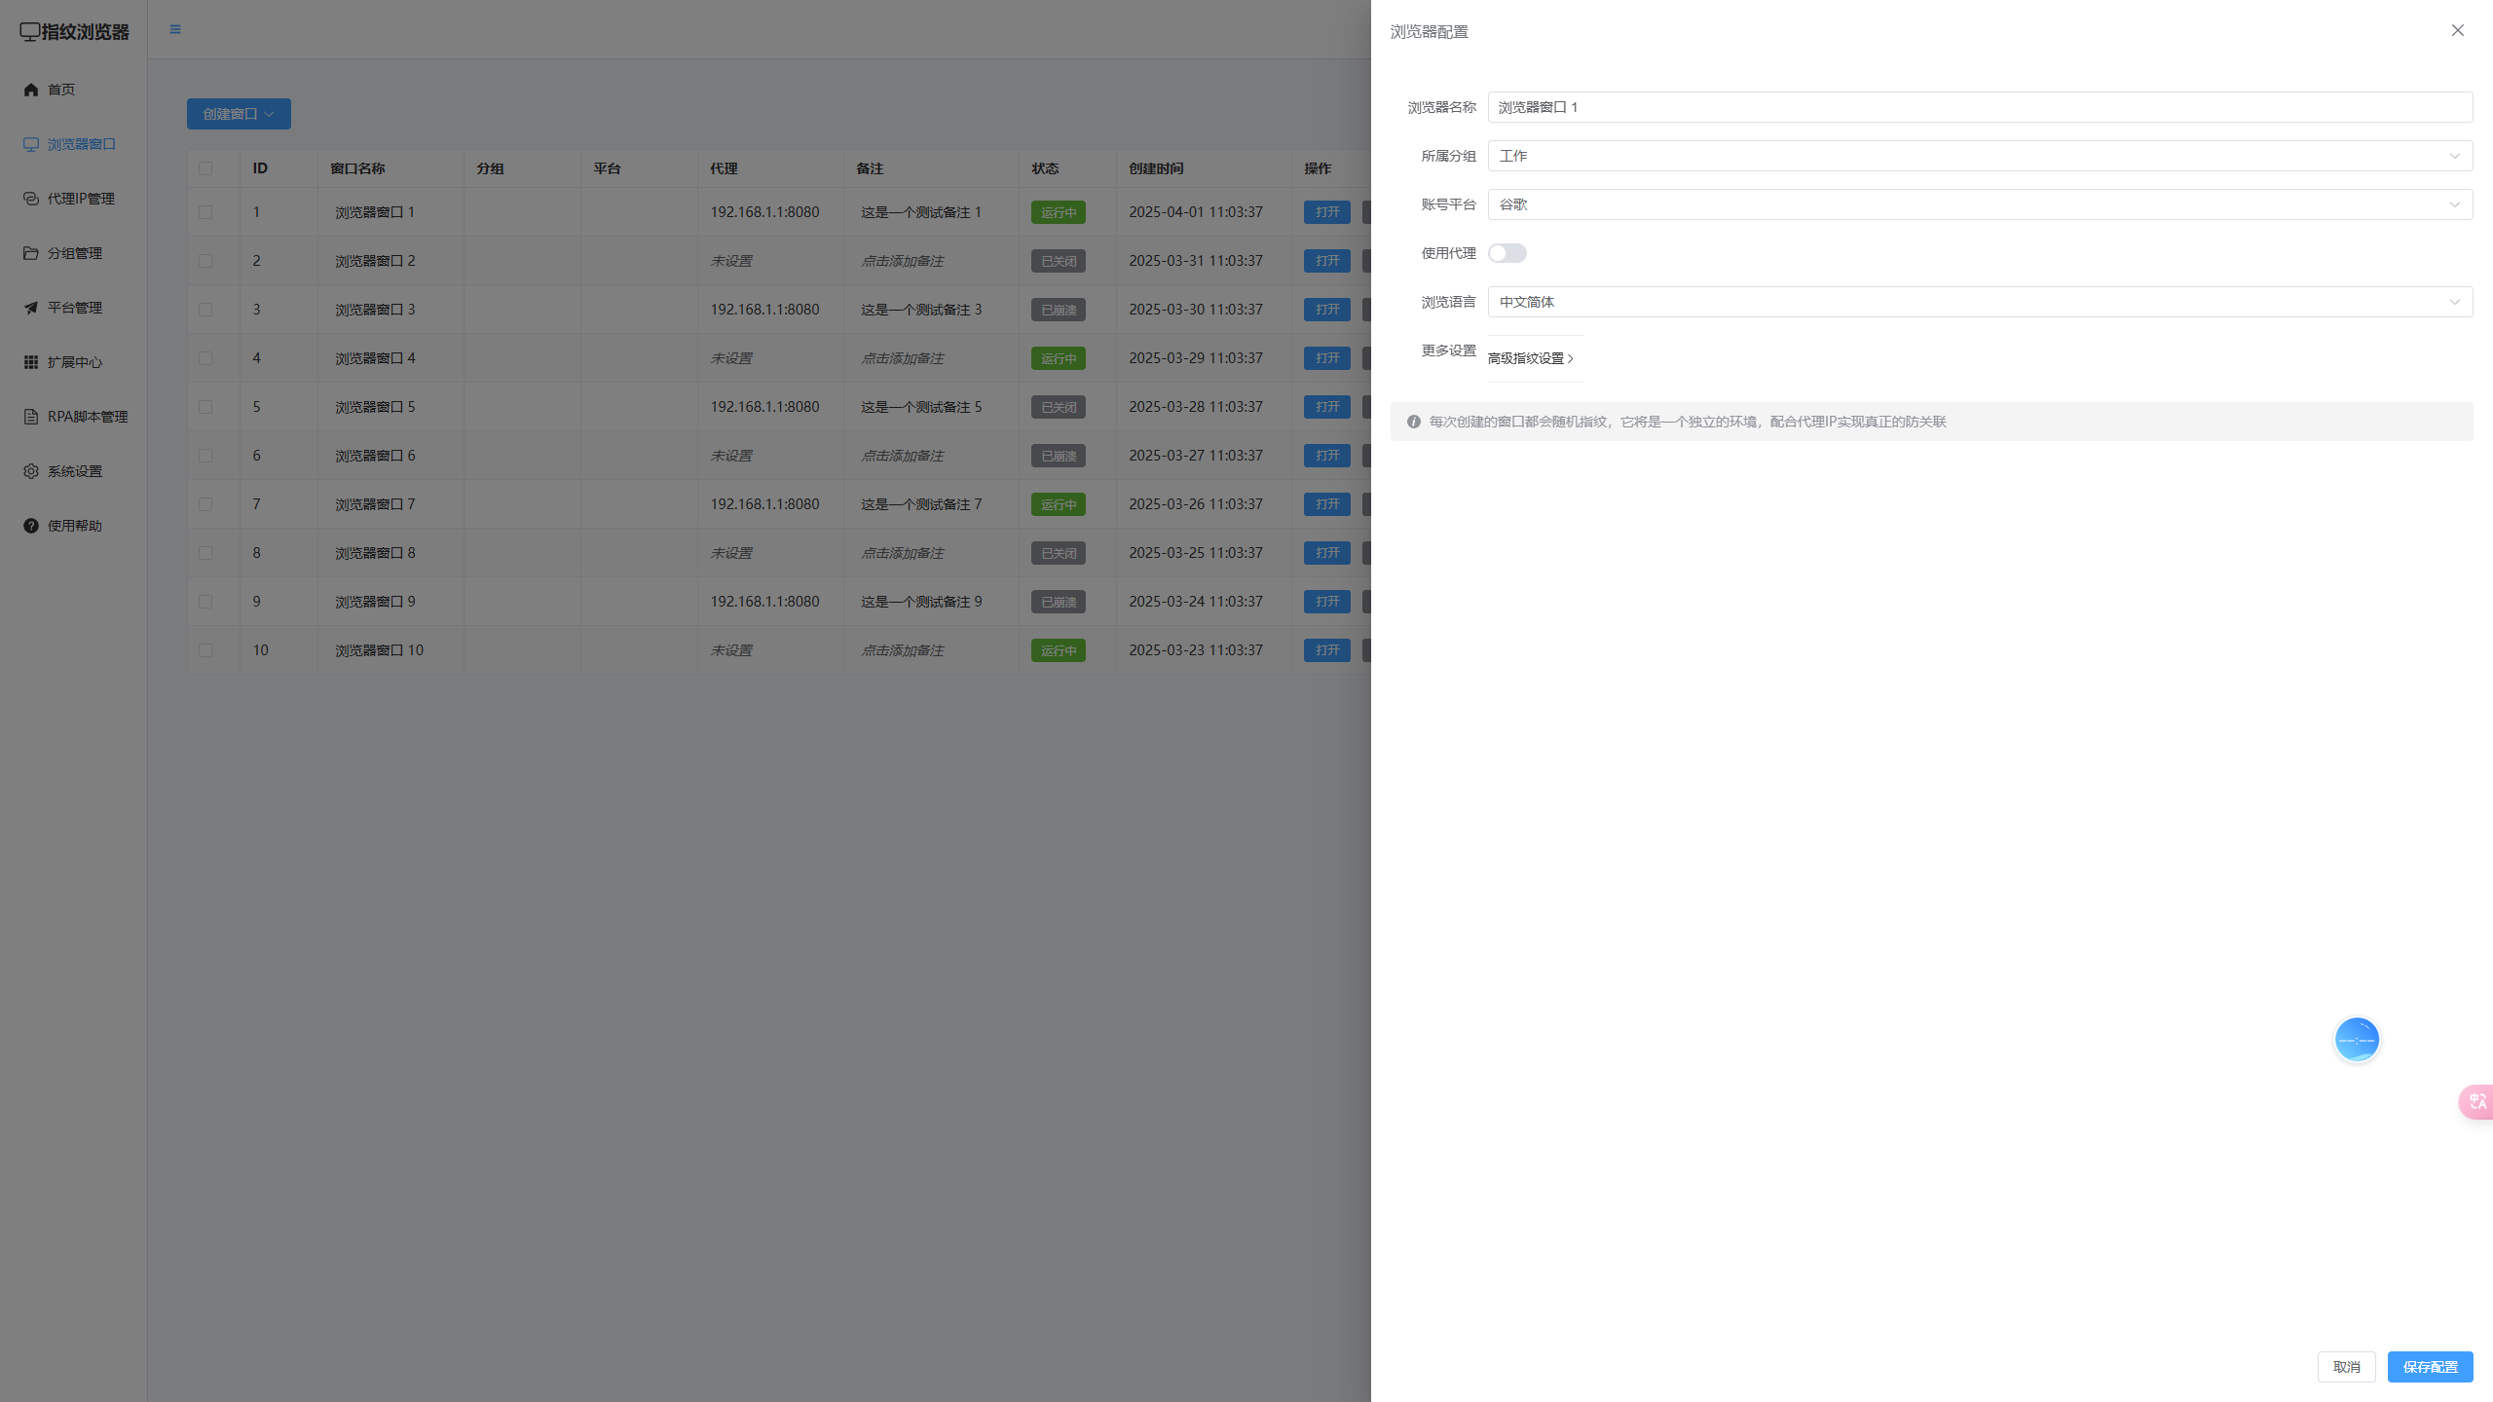Click the home icon in sidebar

pyautogui.click(x=31, y=90)
